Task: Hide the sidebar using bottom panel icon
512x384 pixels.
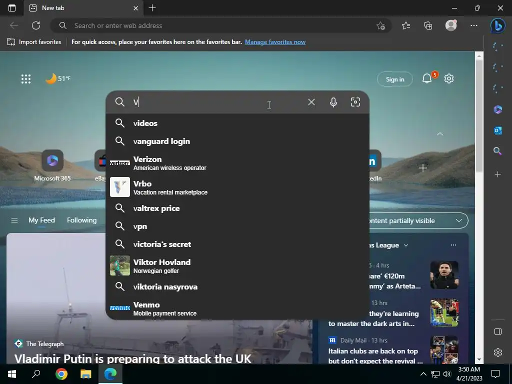Action: (497, 331)
